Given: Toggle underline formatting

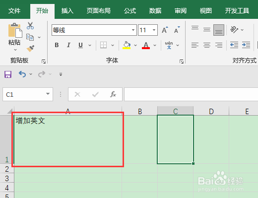Looking at the screenshot, I should tap(80, 45).
